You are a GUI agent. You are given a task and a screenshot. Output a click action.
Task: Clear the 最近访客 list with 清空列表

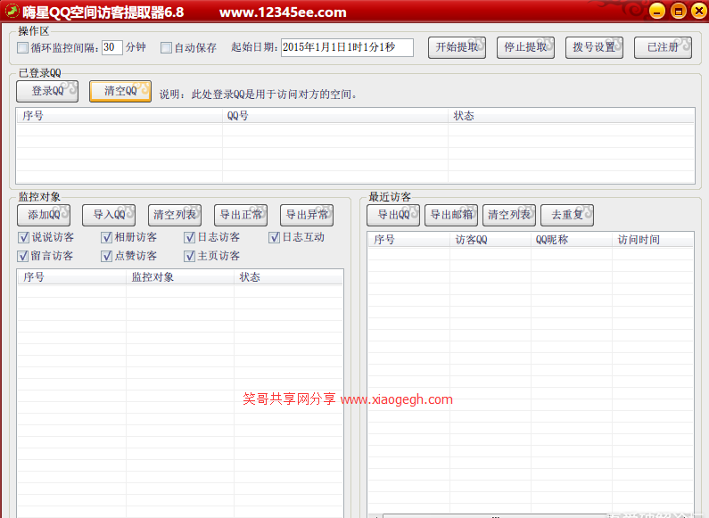[x=509, y=215]
